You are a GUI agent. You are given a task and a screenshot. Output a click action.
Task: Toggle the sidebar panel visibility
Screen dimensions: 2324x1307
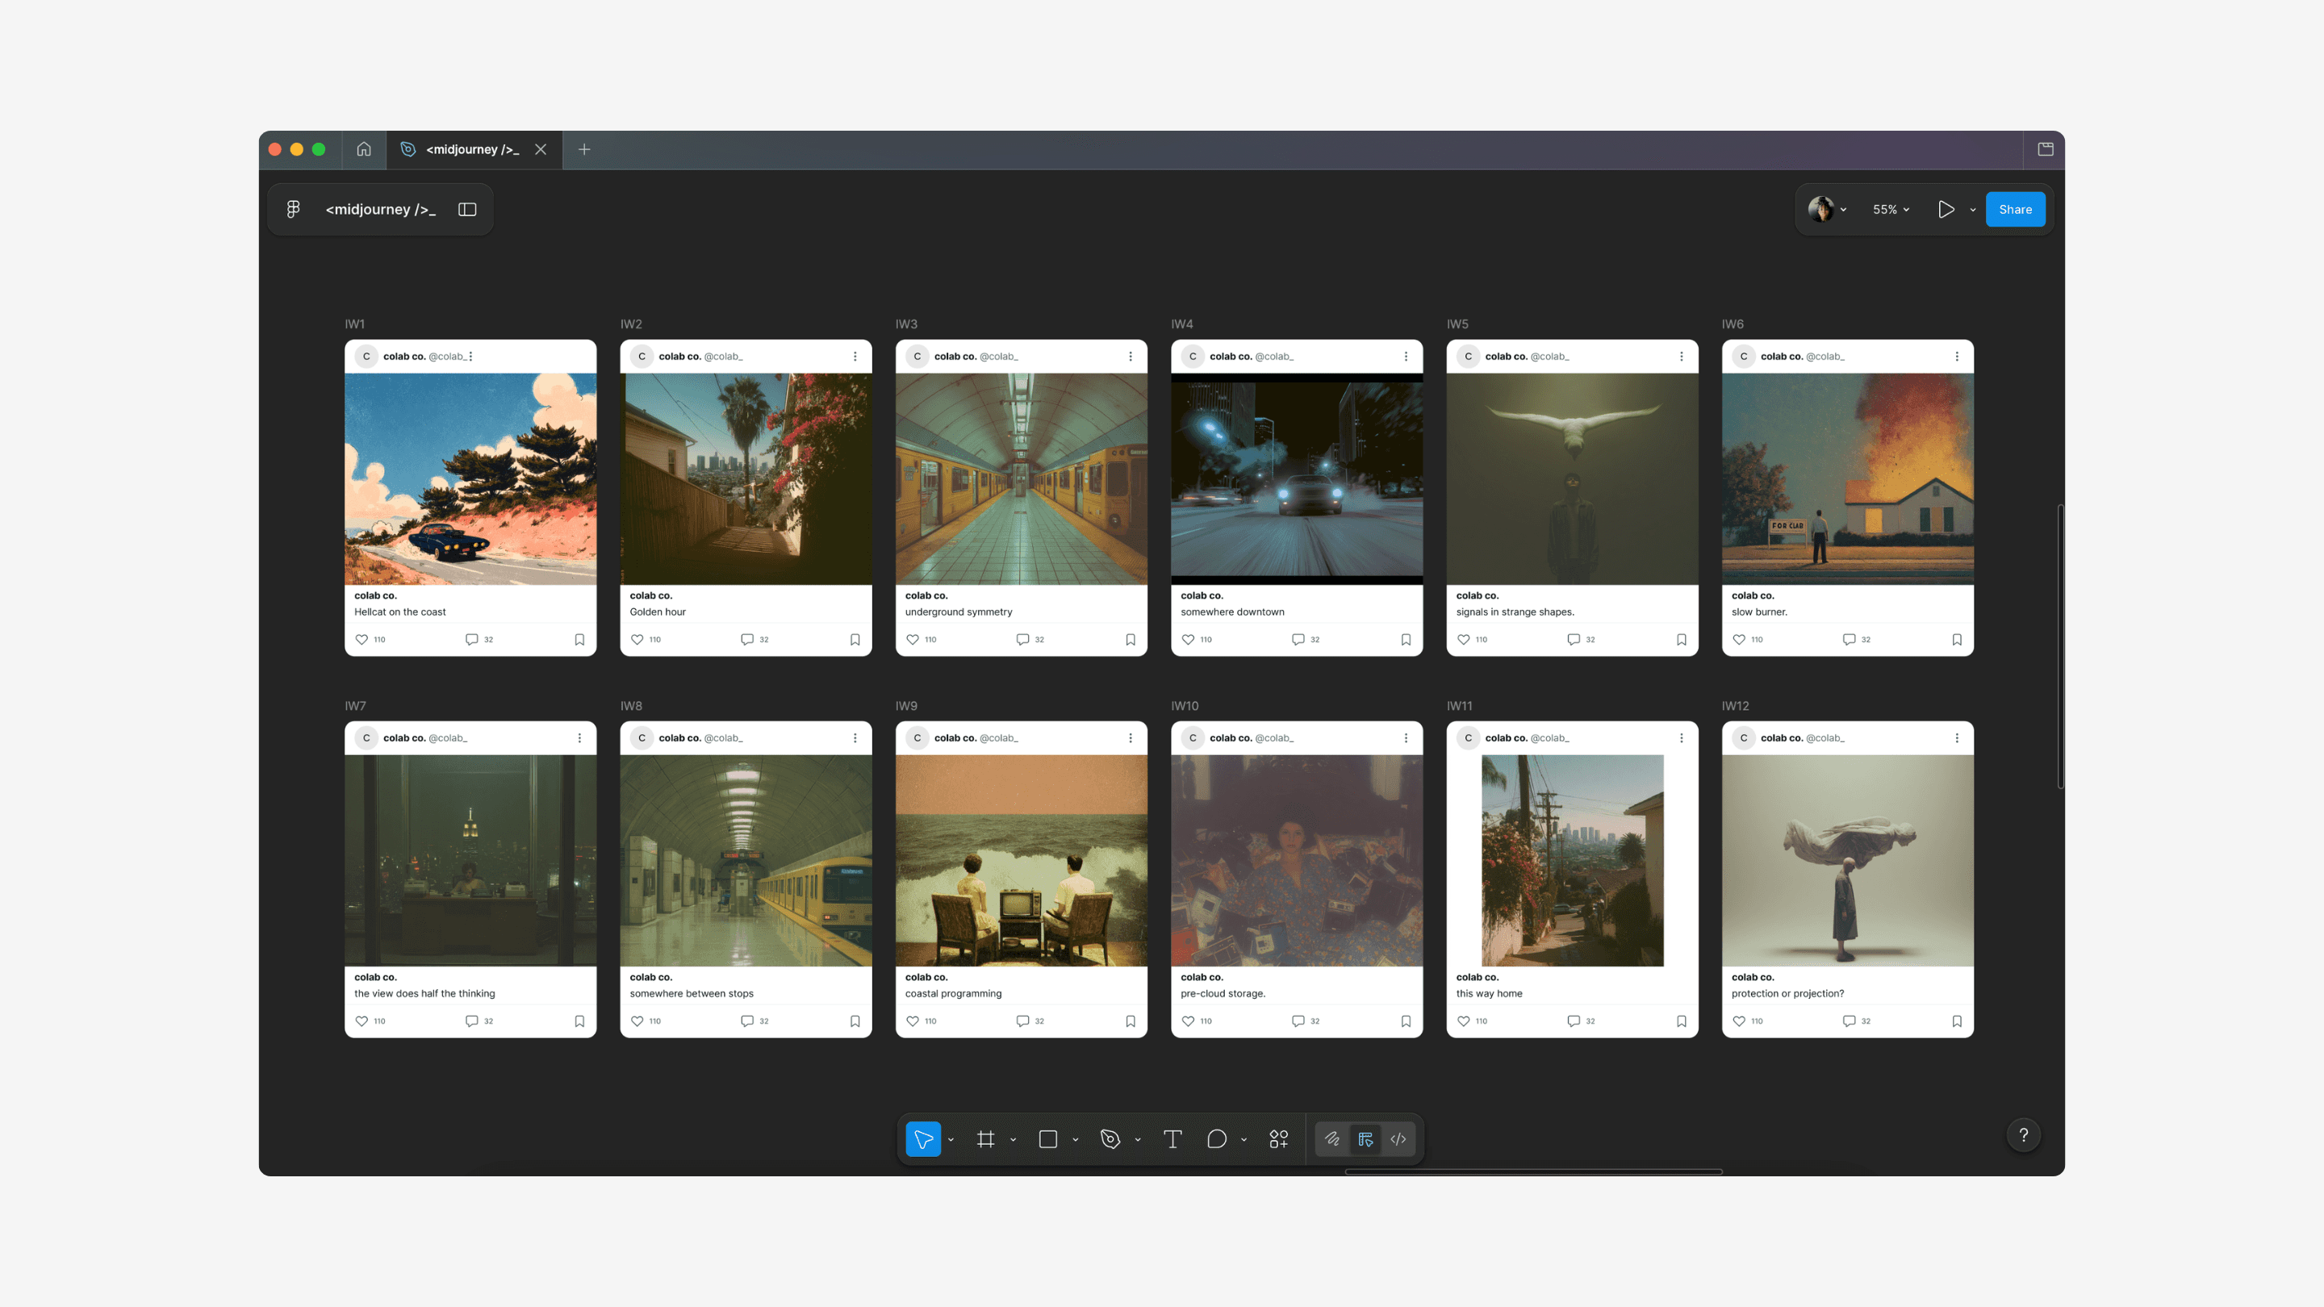466,209
